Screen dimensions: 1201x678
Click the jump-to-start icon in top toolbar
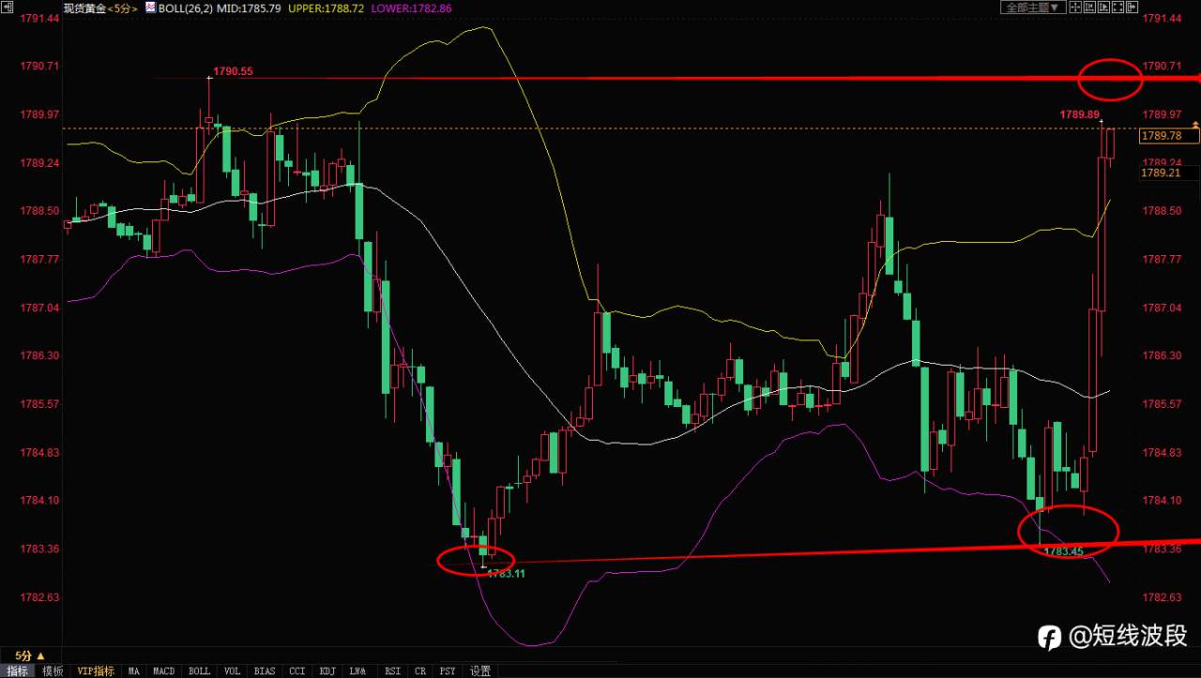[x=1088, y=8]
